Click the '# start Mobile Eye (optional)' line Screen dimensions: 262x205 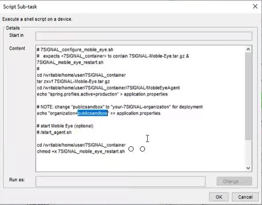[65, 126]
